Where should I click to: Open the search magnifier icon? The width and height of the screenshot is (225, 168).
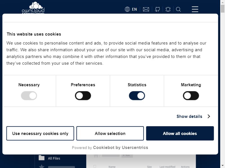(x=178, y=10)
